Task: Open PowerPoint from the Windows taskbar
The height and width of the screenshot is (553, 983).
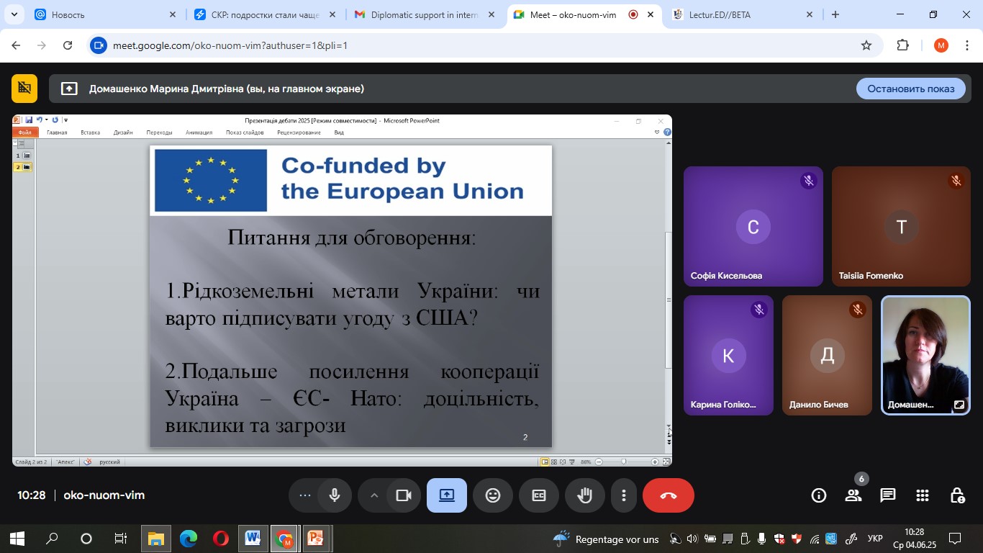Action: 315,538
